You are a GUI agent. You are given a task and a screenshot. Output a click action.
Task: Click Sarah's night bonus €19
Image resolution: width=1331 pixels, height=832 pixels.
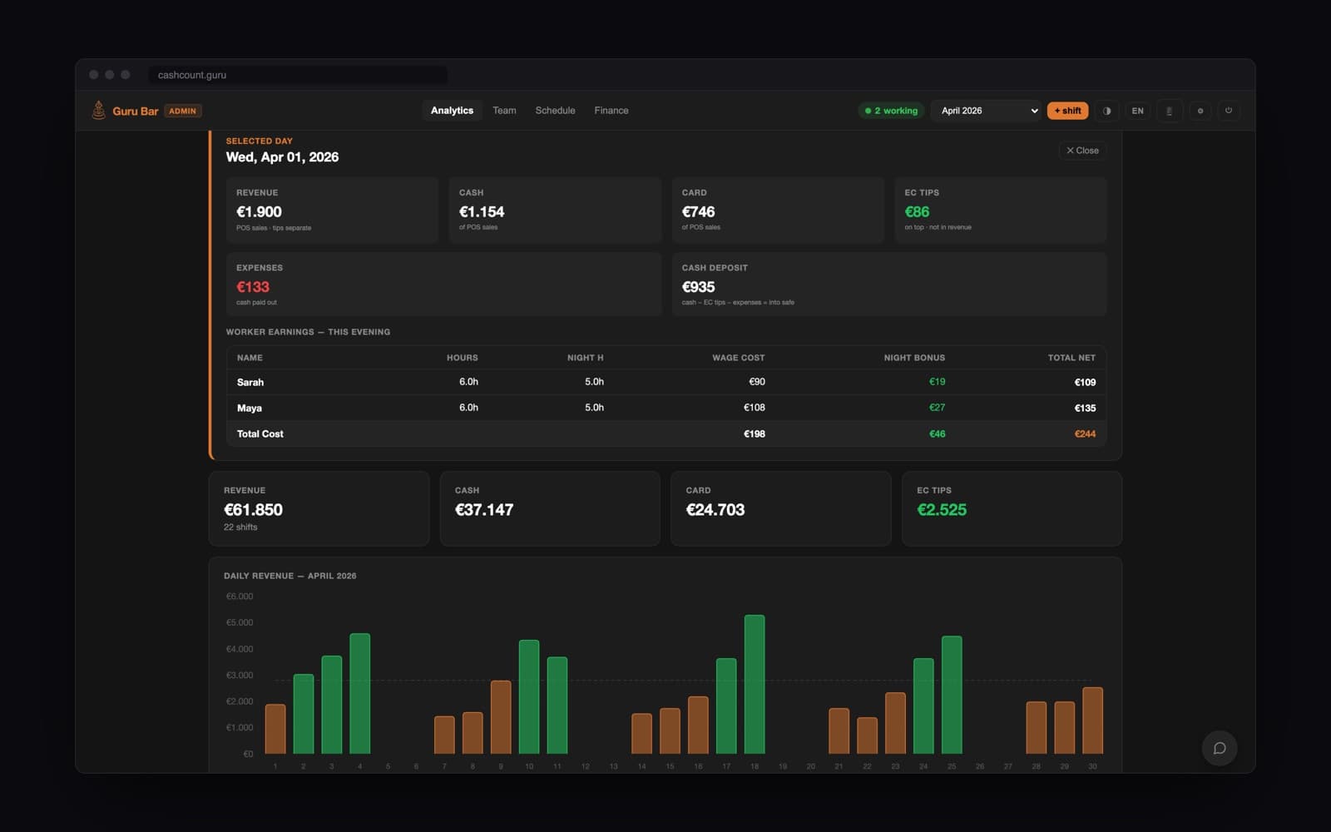[x=937, y=382]
